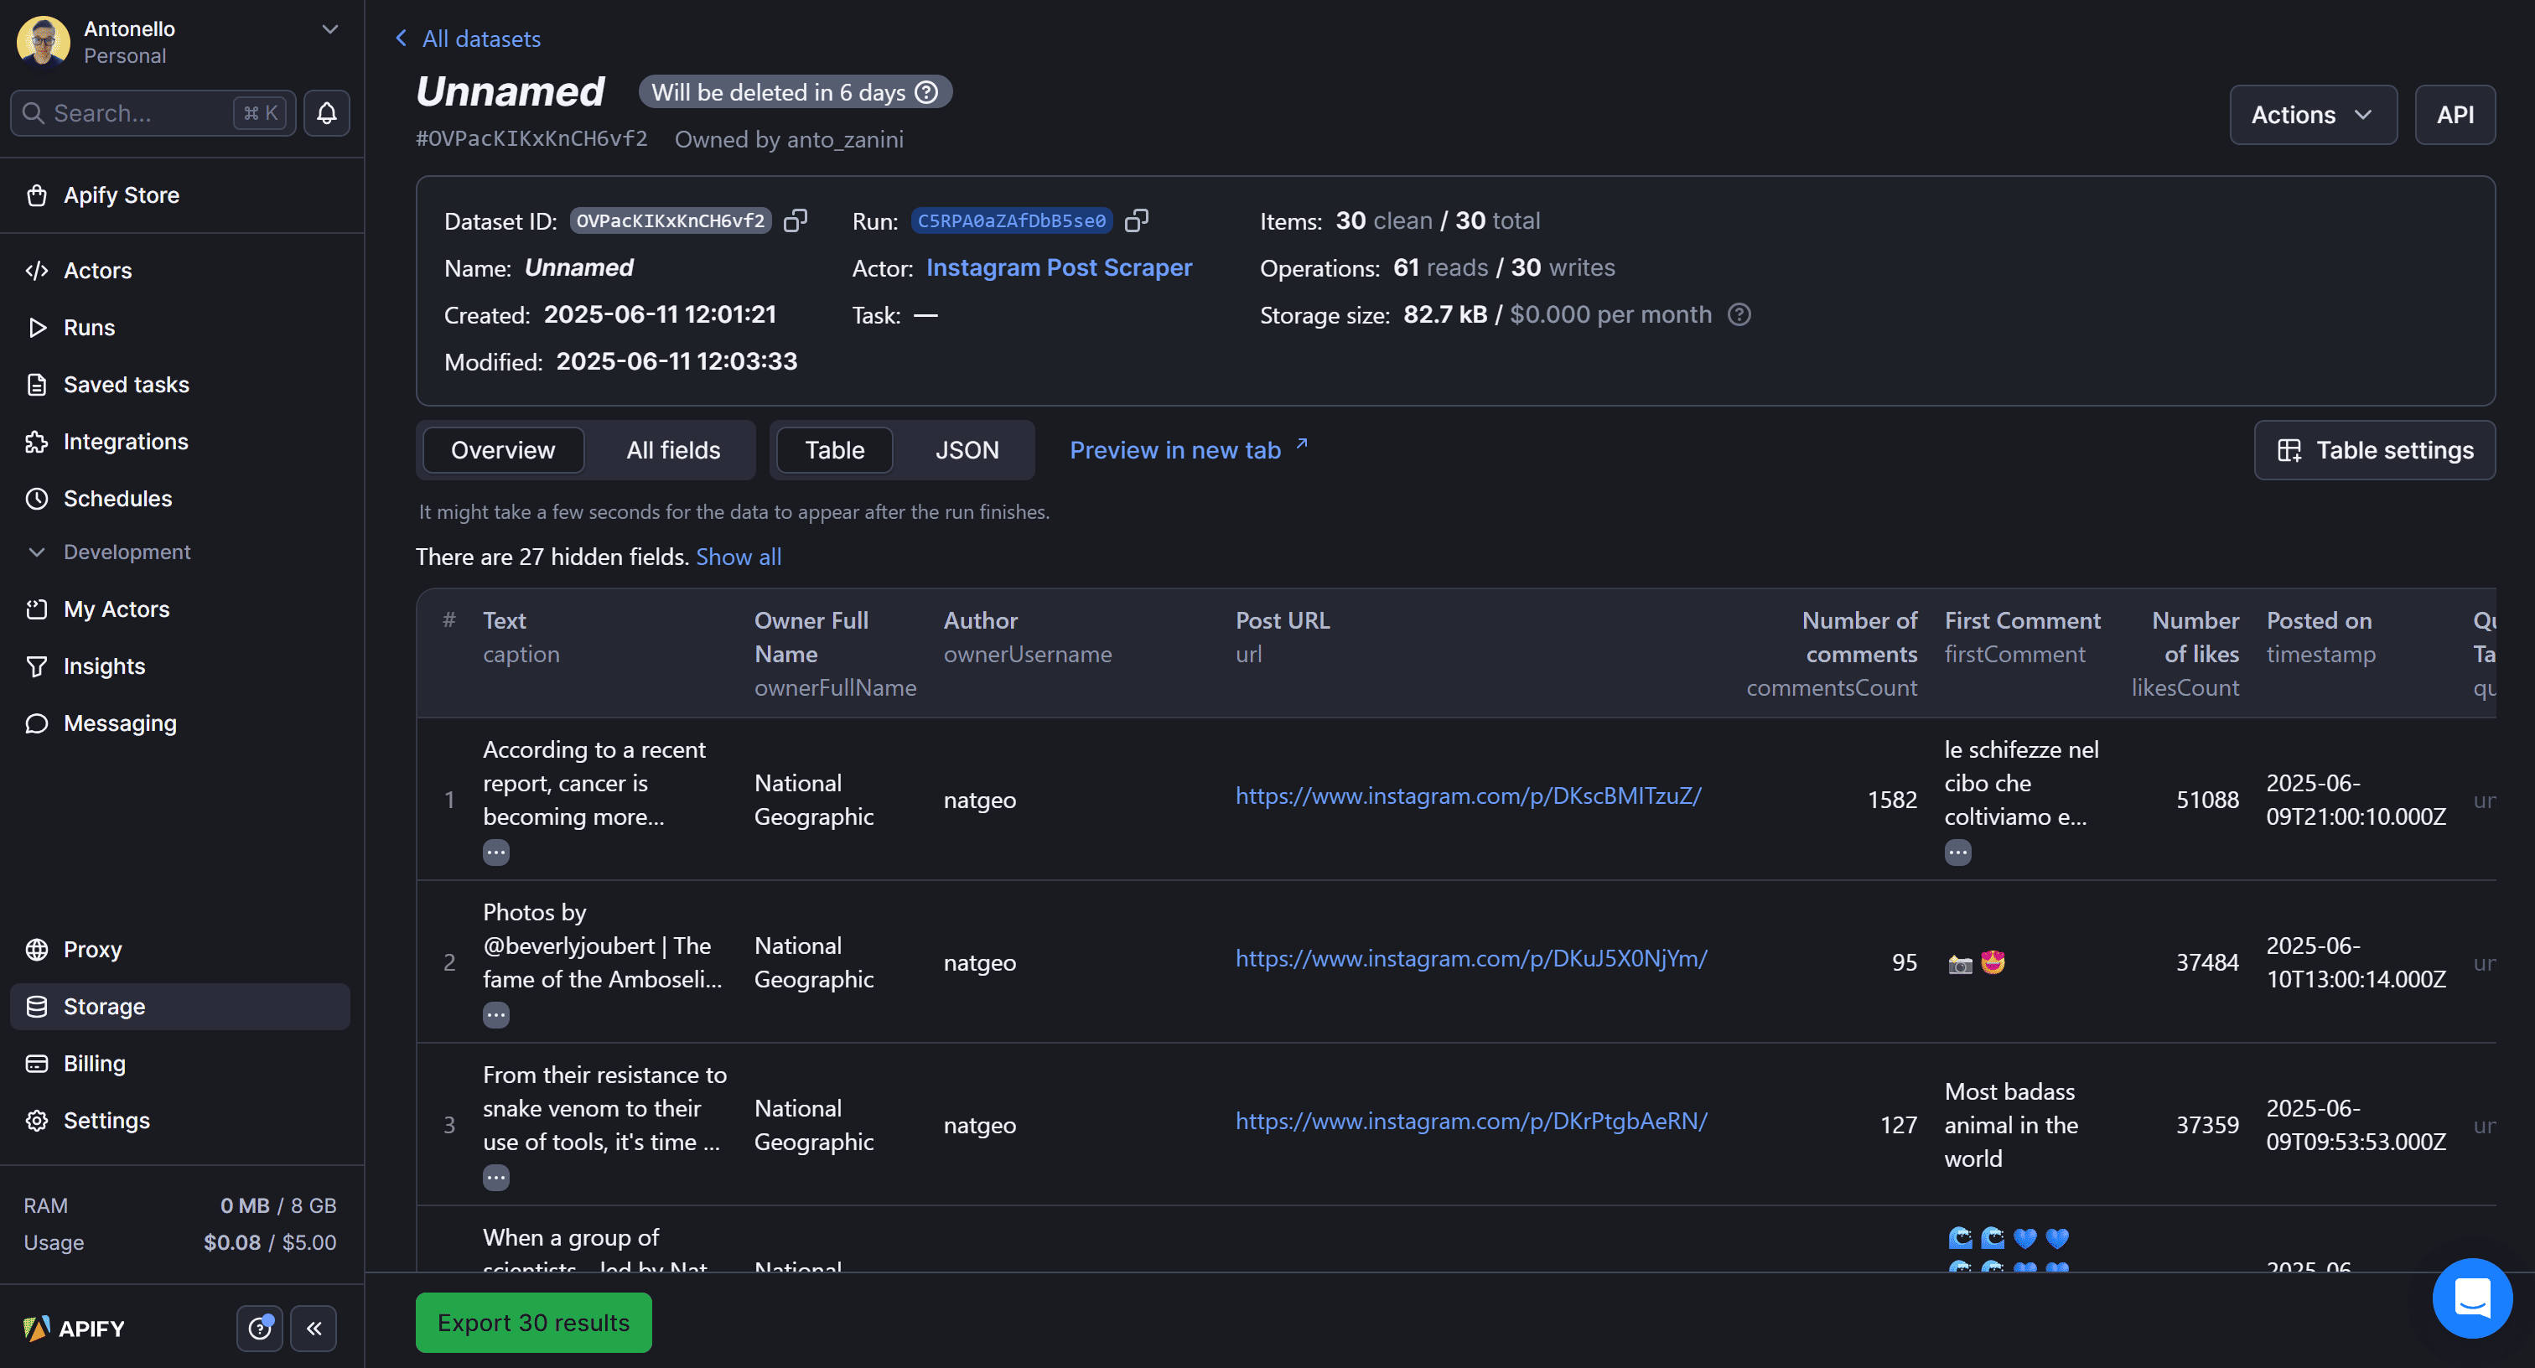2535x1368 pixels.
Task: Switch data view to JSON
Action: 966,451
